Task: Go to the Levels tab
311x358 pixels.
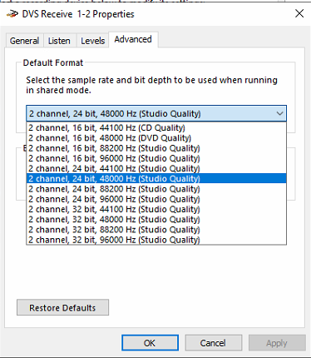Action: [92, 41]
